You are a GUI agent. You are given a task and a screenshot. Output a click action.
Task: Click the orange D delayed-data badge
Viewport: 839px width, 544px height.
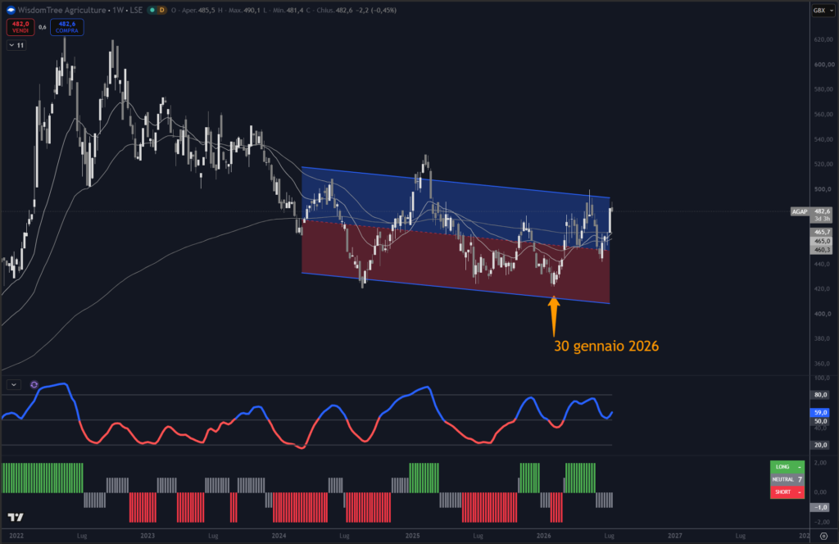point(161,10)
